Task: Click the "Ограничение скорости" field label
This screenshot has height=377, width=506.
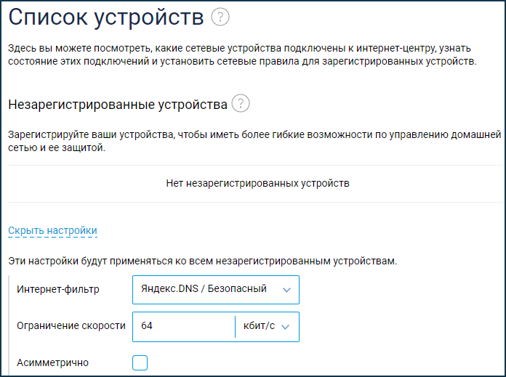Action: pos(71,326)
